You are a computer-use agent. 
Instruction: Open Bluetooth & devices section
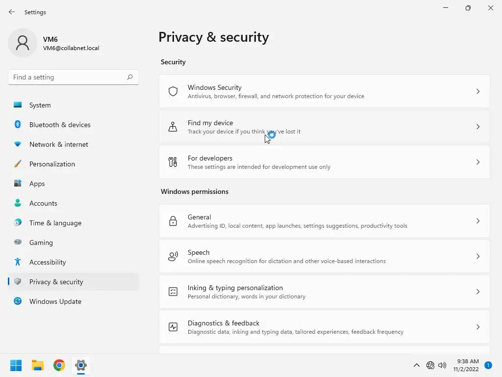pos(60,125)
